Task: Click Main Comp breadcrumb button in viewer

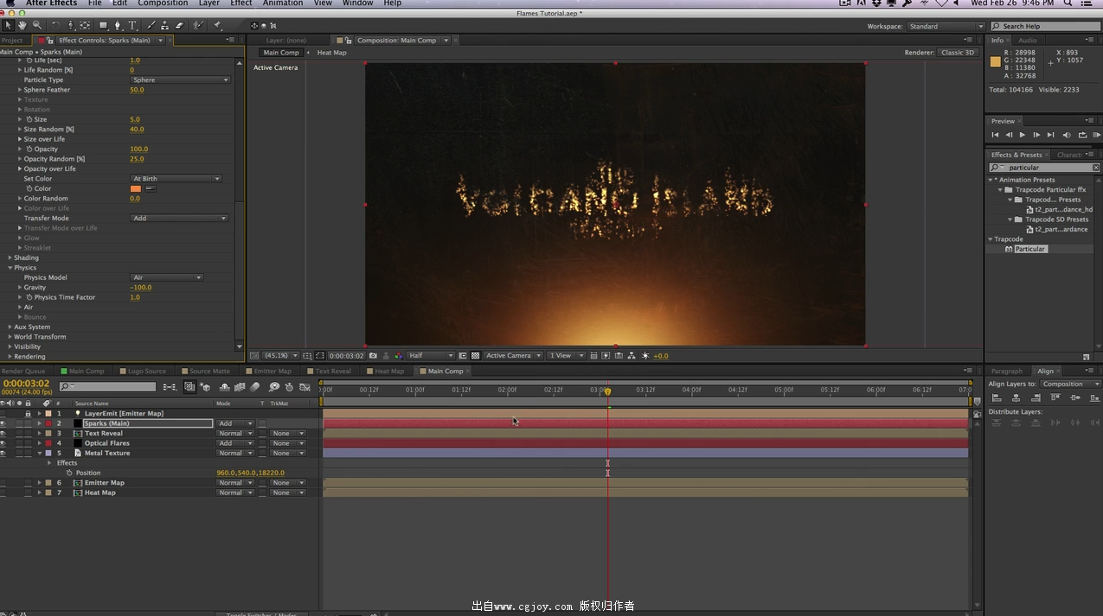Action: (x=281, y=53)
